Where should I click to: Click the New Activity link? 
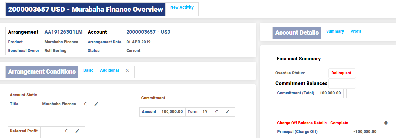click(182, 7)
